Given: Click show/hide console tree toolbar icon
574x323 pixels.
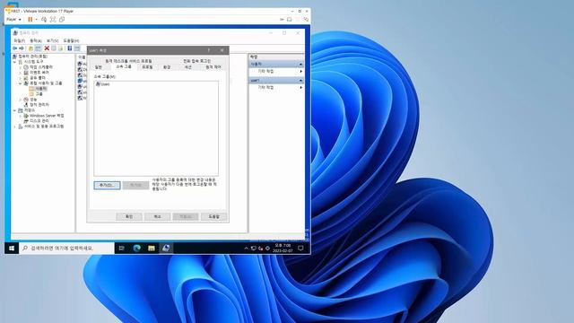Looking at the screenshot, I should tap(38, 48).
